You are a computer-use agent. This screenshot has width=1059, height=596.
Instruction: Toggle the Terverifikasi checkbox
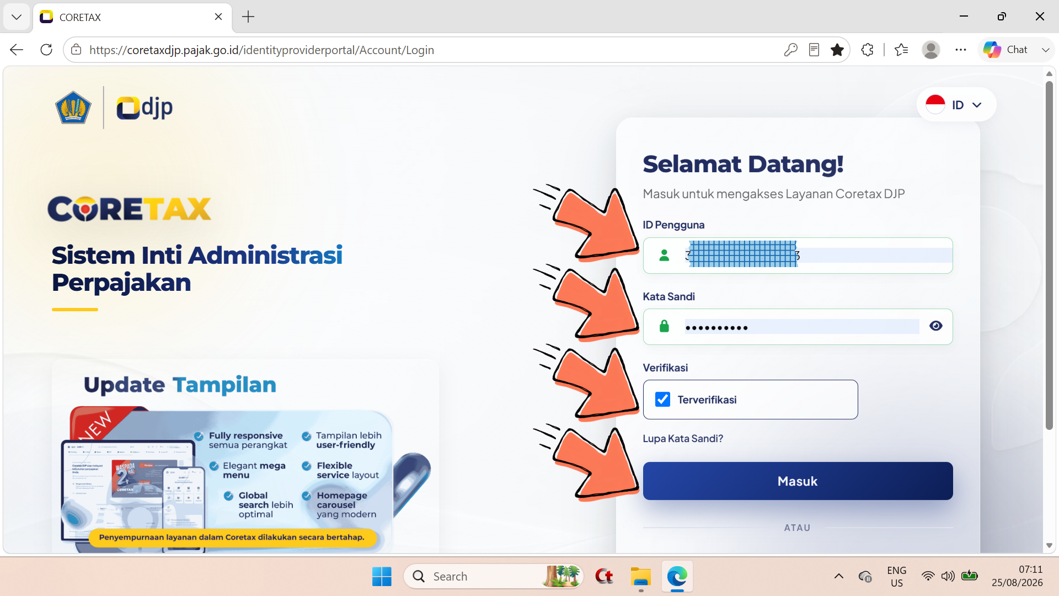click(662, 400)
